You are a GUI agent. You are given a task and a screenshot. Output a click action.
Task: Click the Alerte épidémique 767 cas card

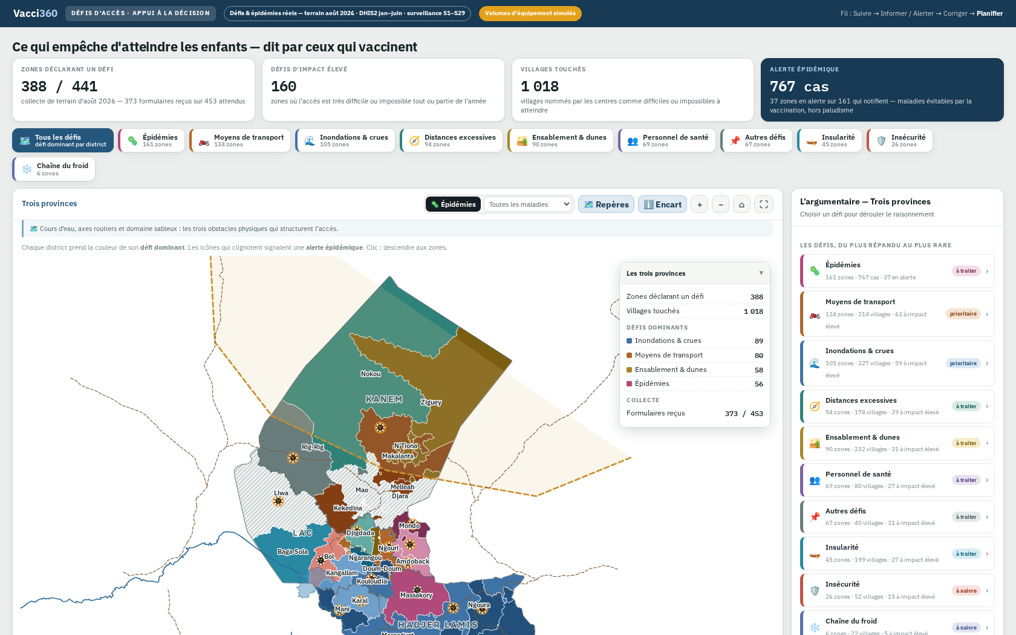[882, 90]
